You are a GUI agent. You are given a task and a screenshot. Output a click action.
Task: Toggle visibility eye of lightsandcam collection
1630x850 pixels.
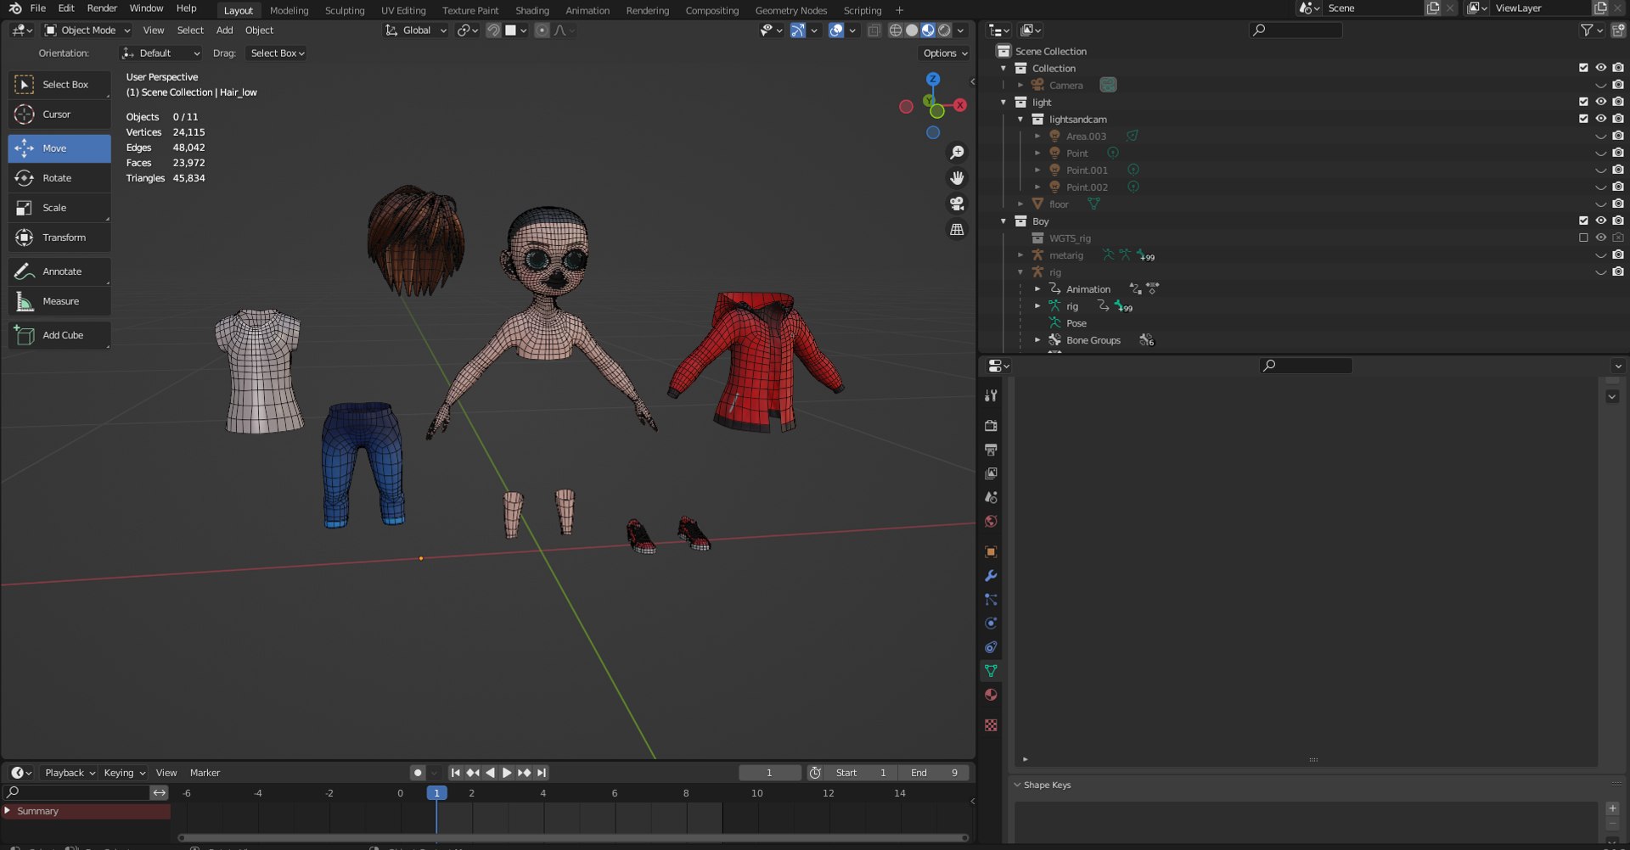(1600, 119)
